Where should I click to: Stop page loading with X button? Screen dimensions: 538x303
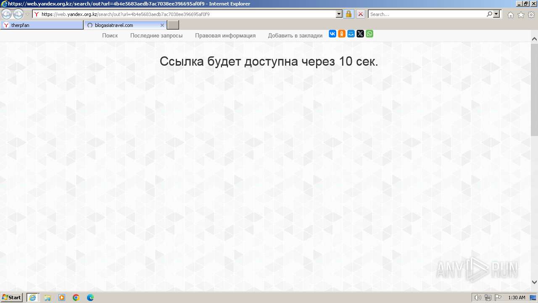pyautogui.click(x=361, y=14)
